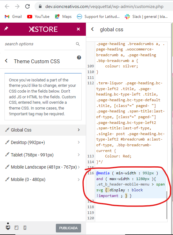Image resolution: width=173 pixels, height=235 pixels.
Task: Click the !important text in the editor
Action: pyautogui.click(x=107, y=196)
